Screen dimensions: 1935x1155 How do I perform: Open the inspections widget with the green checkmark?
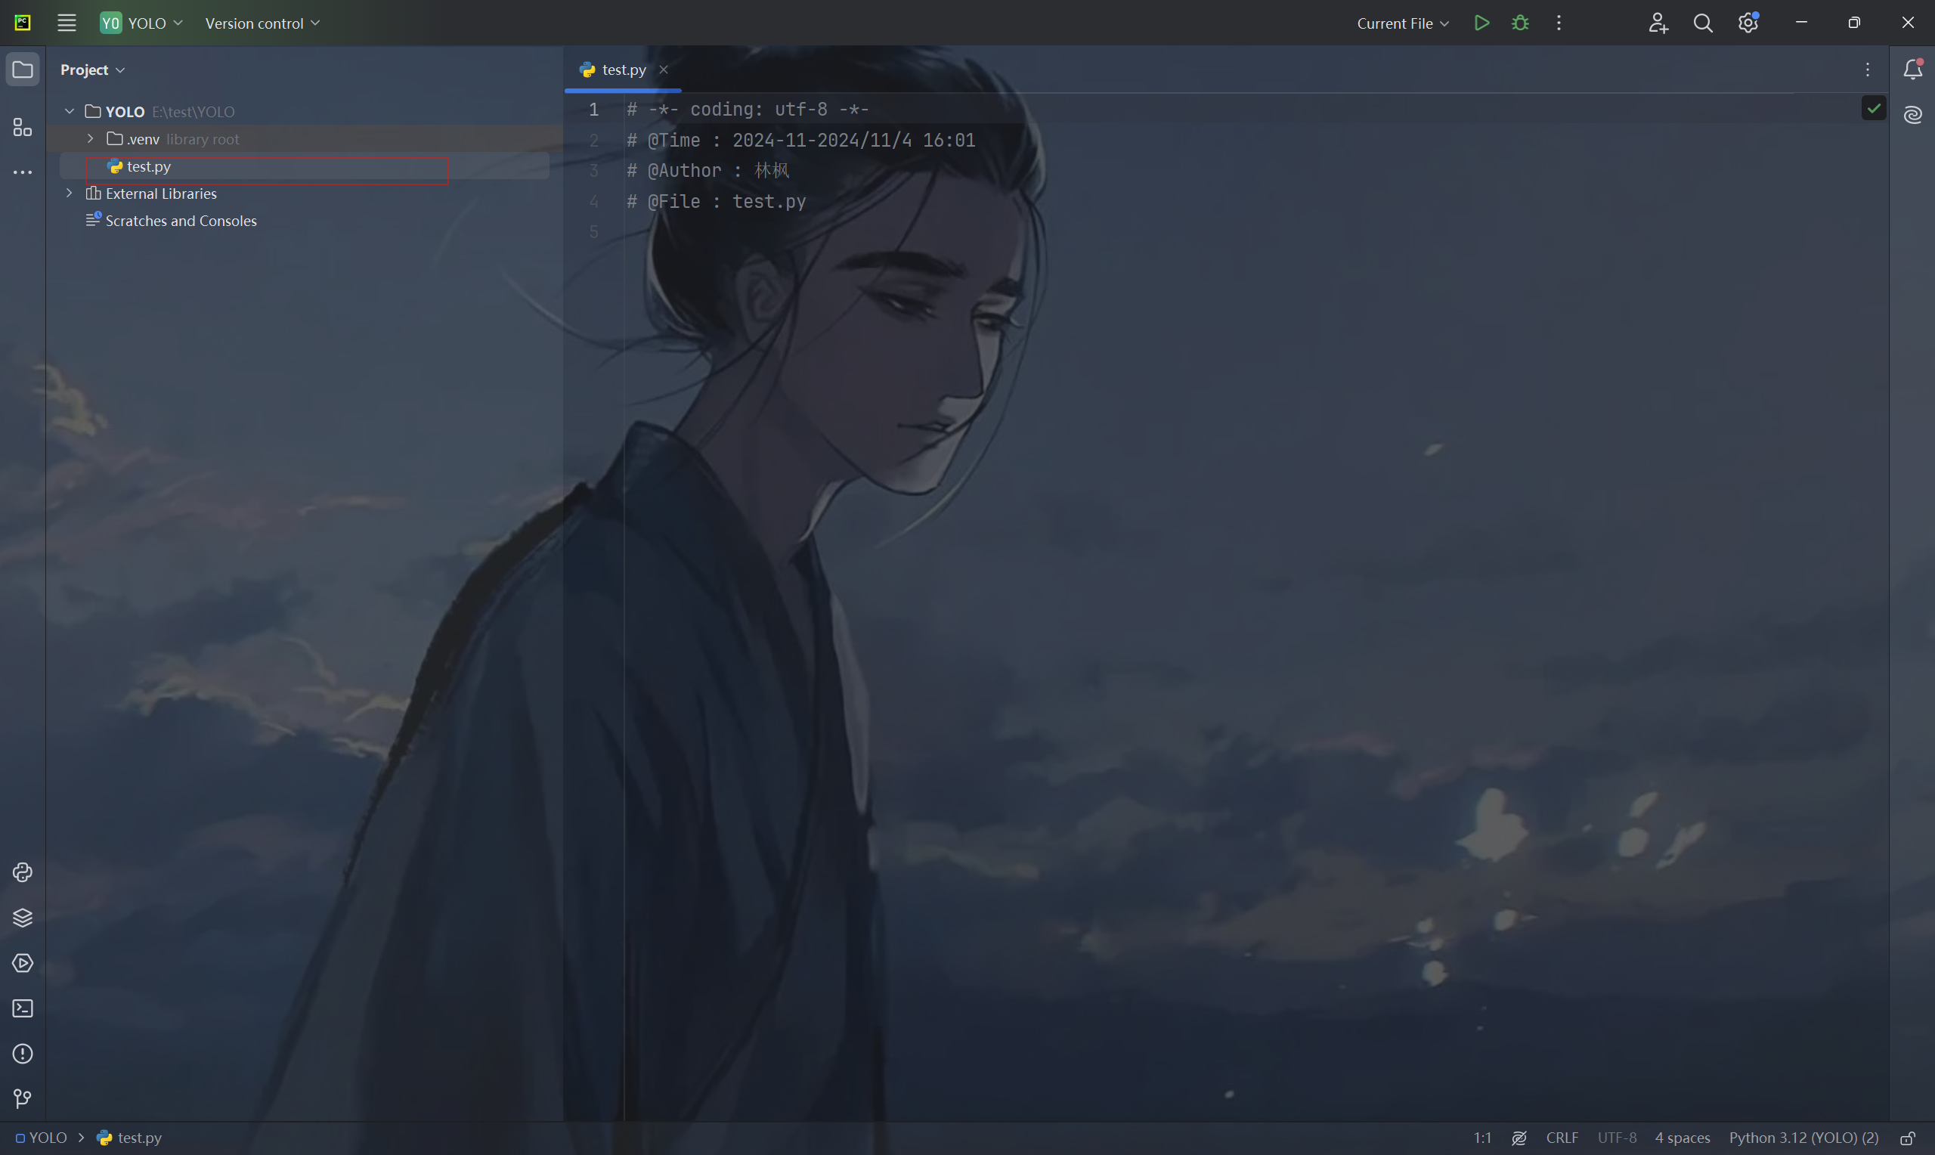coord(1874,108)
